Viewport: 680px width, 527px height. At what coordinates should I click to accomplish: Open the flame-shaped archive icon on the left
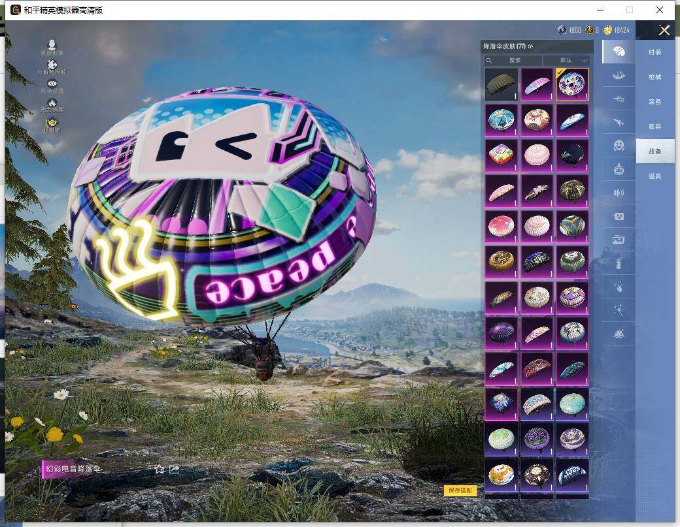click(52, 103)
